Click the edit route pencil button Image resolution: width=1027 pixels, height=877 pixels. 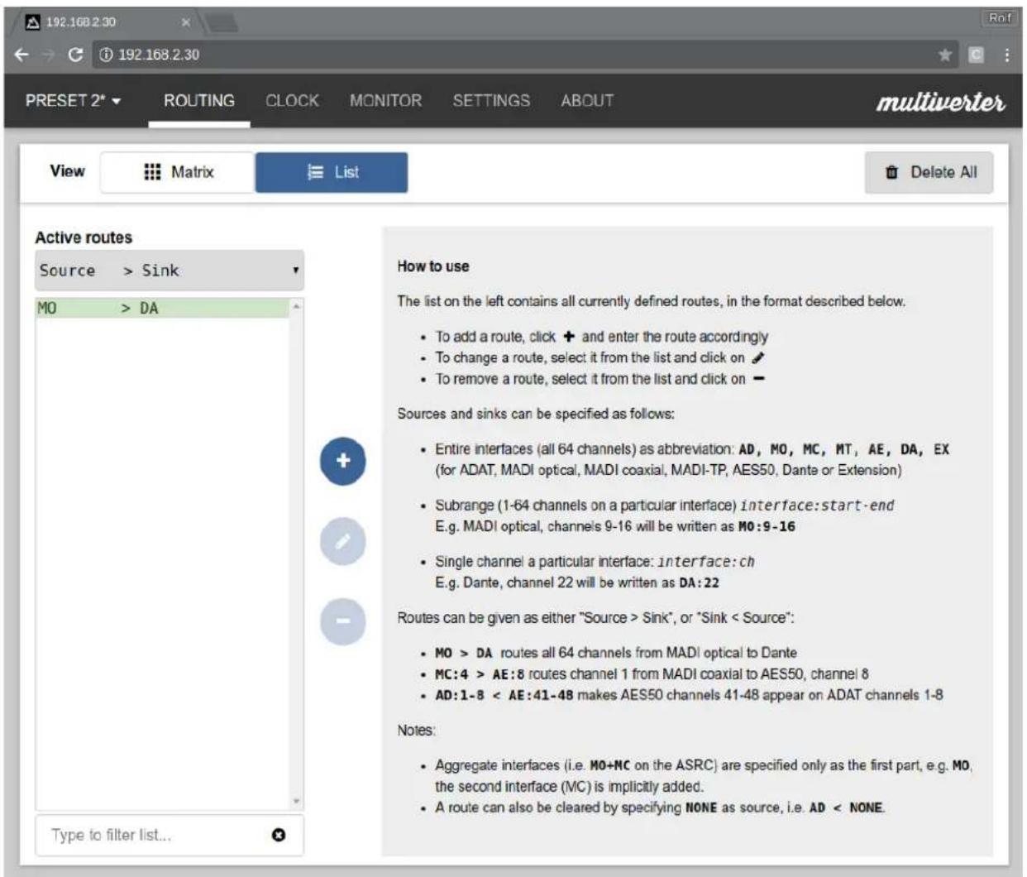click(342, 541)
